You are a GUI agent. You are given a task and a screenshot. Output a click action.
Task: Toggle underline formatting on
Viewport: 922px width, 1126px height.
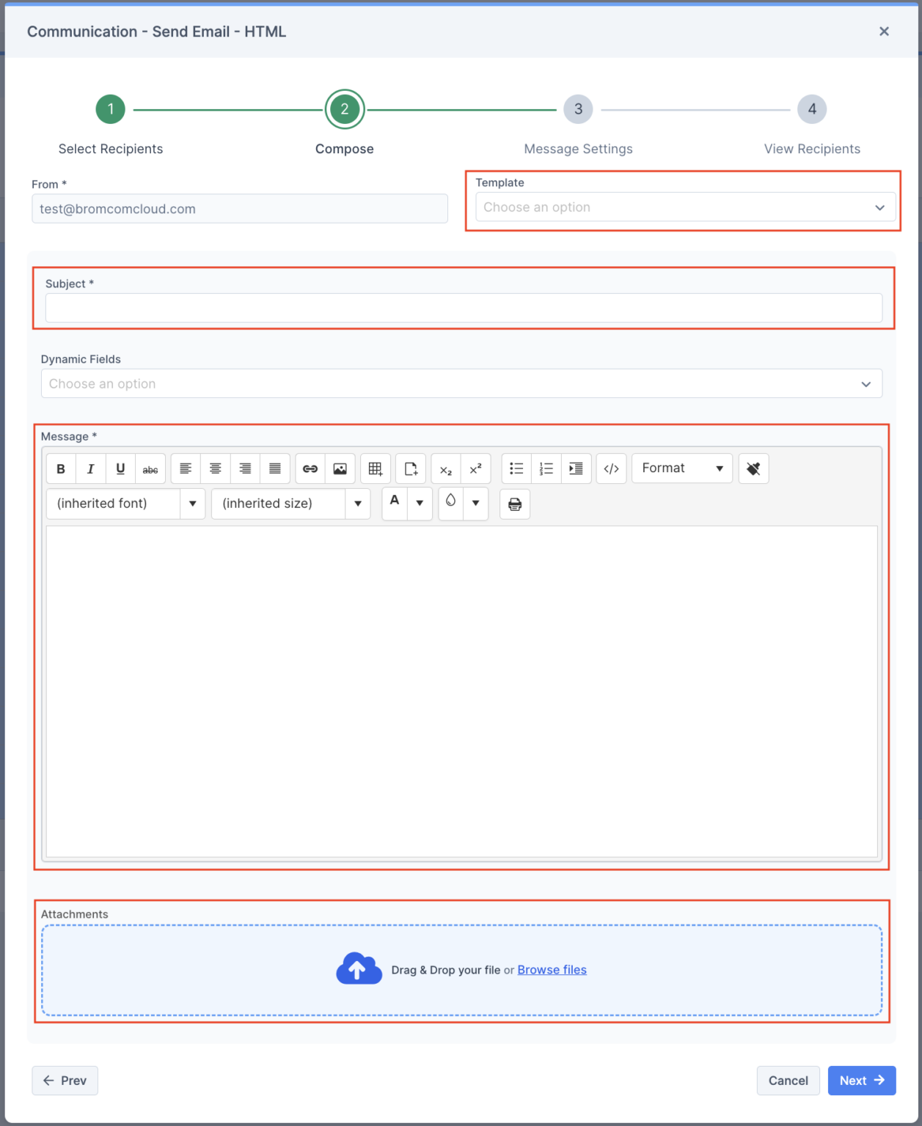120,468
